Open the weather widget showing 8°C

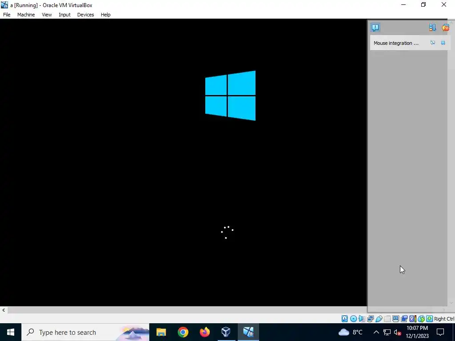(351, 332)
